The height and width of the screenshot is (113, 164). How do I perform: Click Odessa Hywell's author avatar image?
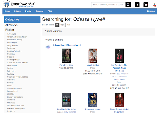click(48, 47)
